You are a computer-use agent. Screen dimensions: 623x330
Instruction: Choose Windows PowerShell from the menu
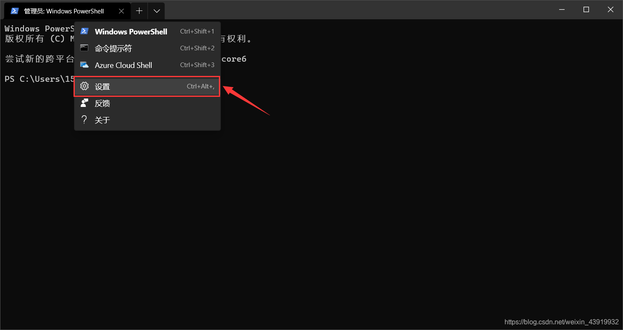click(147, 31)
